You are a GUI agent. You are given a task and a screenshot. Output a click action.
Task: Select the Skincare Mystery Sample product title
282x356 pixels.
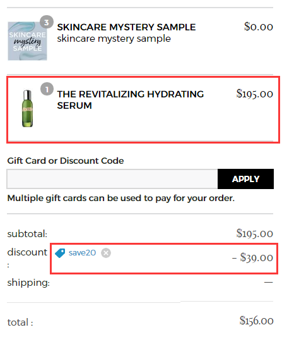tap(126, 27)
